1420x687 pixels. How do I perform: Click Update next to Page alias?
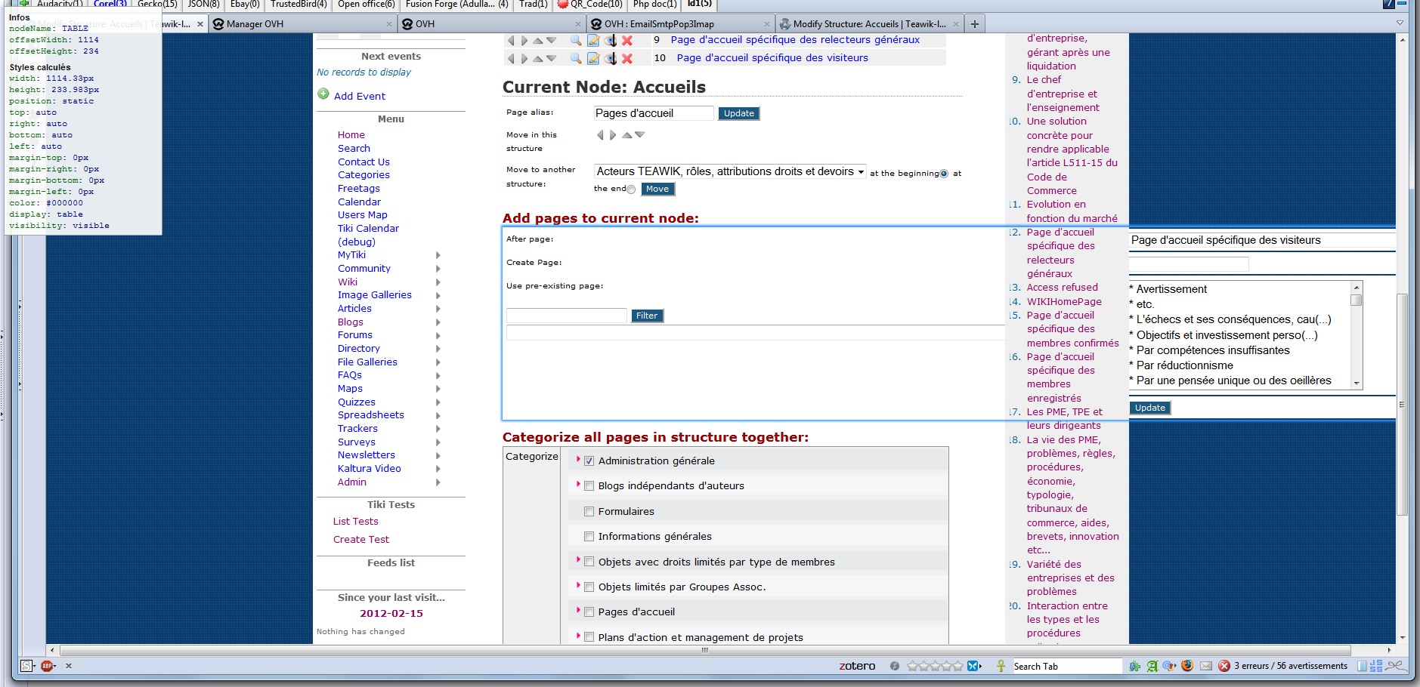click(x=739, y=113)
